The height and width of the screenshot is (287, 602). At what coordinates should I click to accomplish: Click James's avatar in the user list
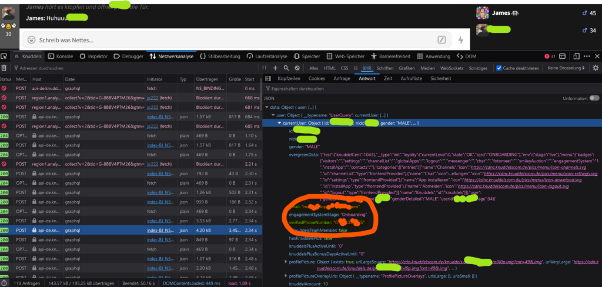click(482, 13)
